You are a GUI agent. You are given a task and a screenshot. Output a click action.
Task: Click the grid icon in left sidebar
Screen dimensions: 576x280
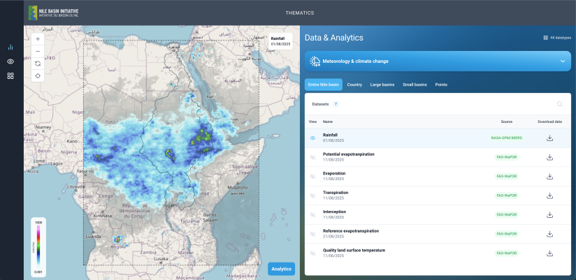10,75
